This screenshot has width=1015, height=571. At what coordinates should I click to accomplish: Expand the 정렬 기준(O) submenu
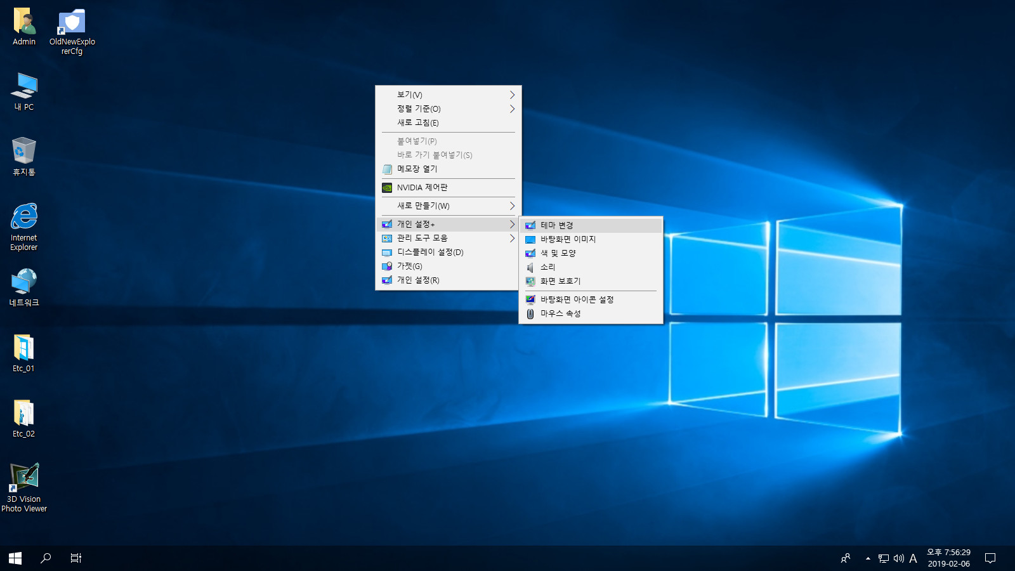coord(449,108)
